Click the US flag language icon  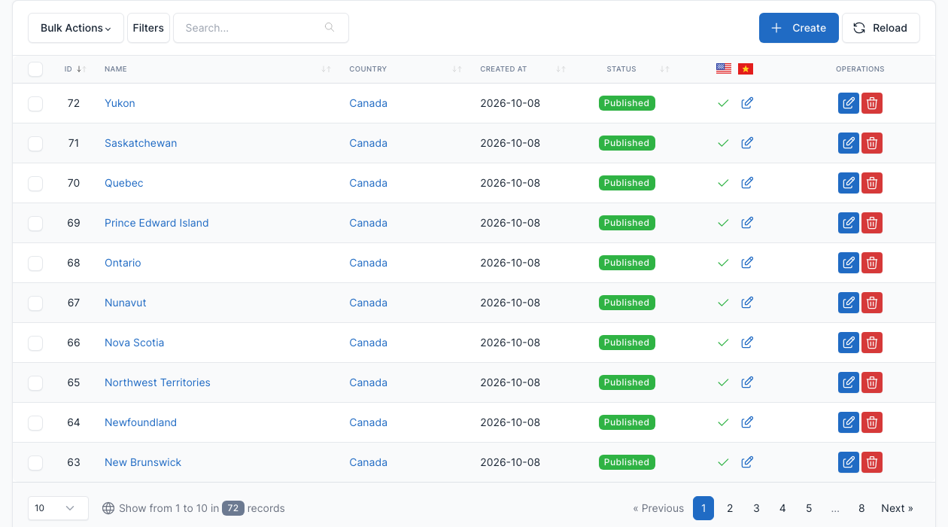click(x=724, y=69)
